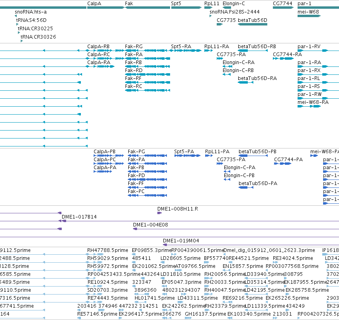Select the betaTub56D-RA transcript label

(x=257, y=78)
